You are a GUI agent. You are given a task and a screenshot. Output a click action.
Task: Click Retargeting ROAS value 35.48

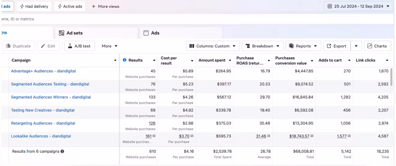[265, 123]
